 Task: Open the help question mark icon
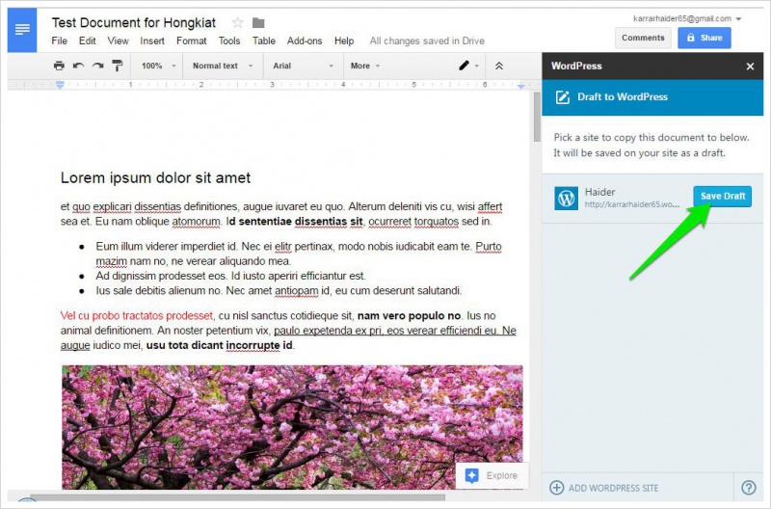click(749, 488)
